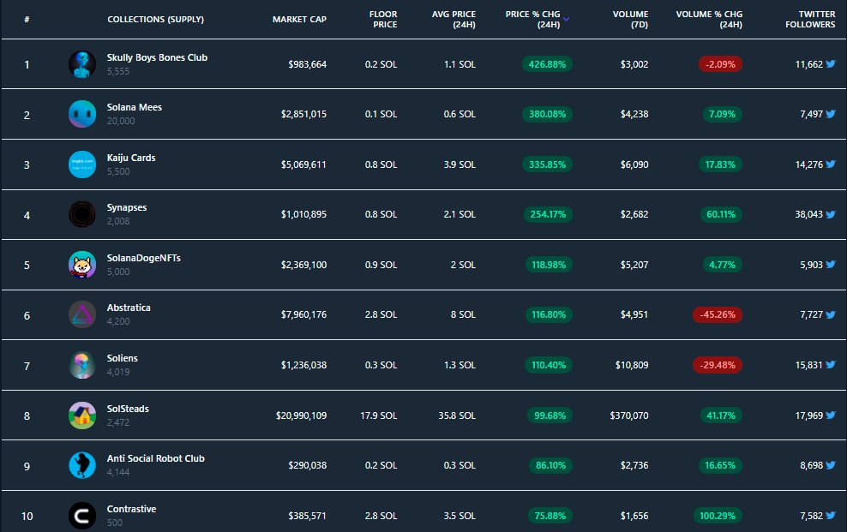Open the Synapses collection icon
Screen dimensions: 847x532
(81, 214)
